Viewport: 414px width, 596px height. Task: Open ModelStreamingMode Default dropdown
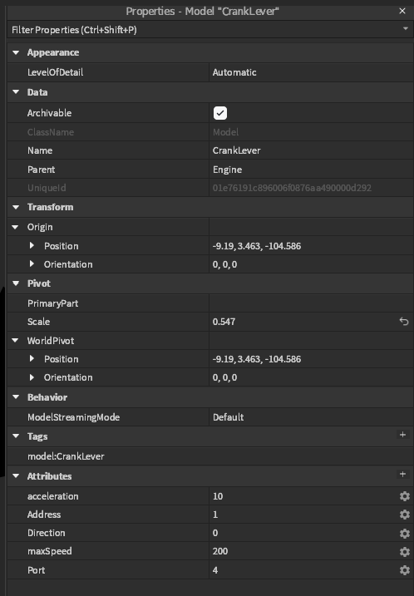pyautogui.click(x=311, y=417)
